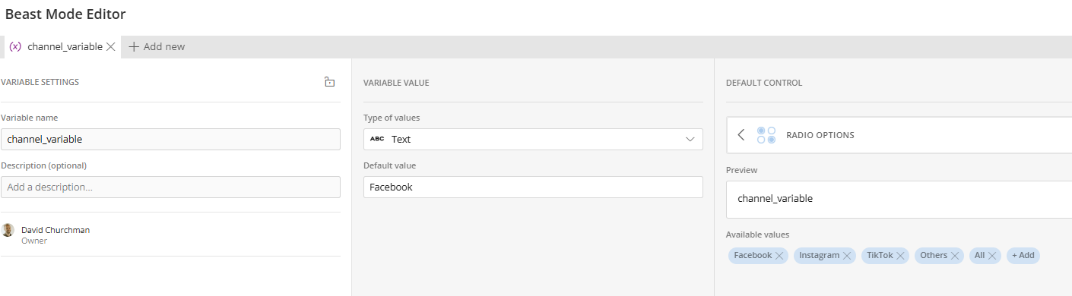Image resolution: width=1072 pixels, height=296 pixels.
Task: Remove the All value chip
Action: click(992, 256)
